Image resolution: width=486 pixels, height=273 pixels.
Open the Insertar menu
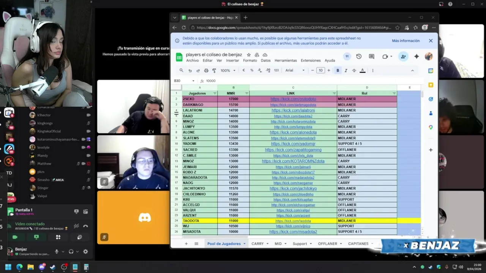(x=232, y=61)
